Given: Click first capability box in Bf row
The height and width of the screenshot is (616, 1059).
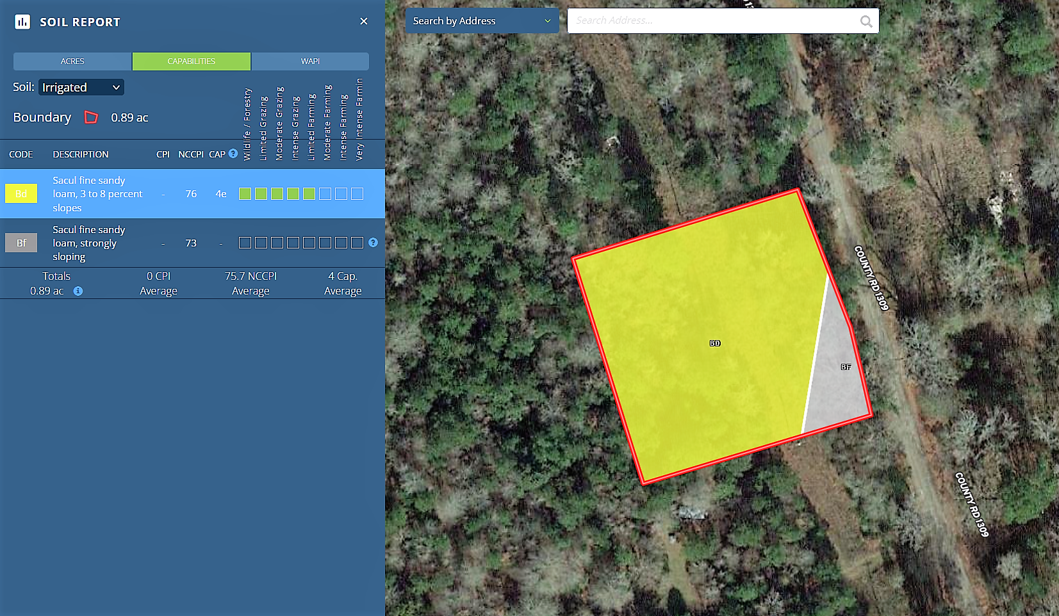Looking at the screenshot, I should tap(245, 243).
